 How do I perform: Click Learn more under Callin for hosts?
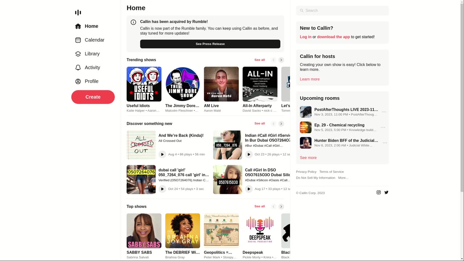tap(310, 79)
